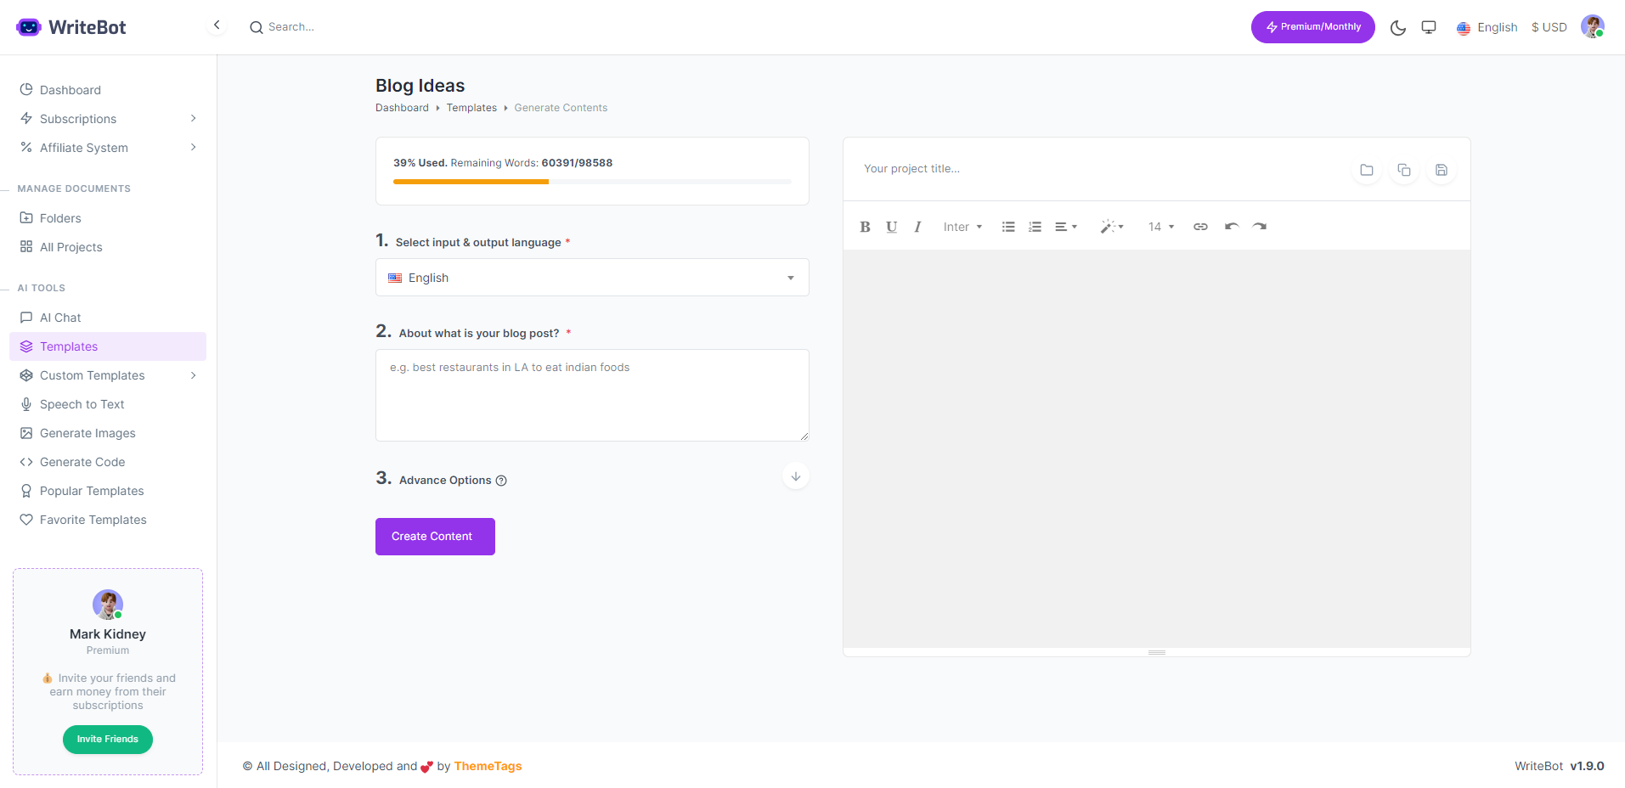
Task: Click the undo icon in the editor
Action: coord(1231,227)
